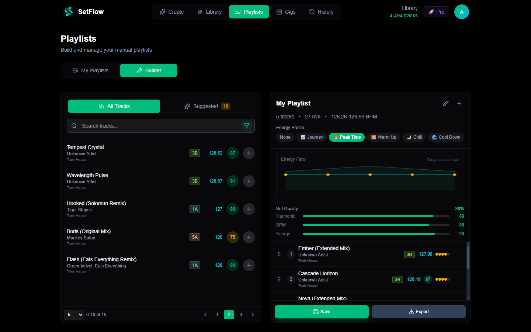Create a new playlist via the plus icon

459,103
